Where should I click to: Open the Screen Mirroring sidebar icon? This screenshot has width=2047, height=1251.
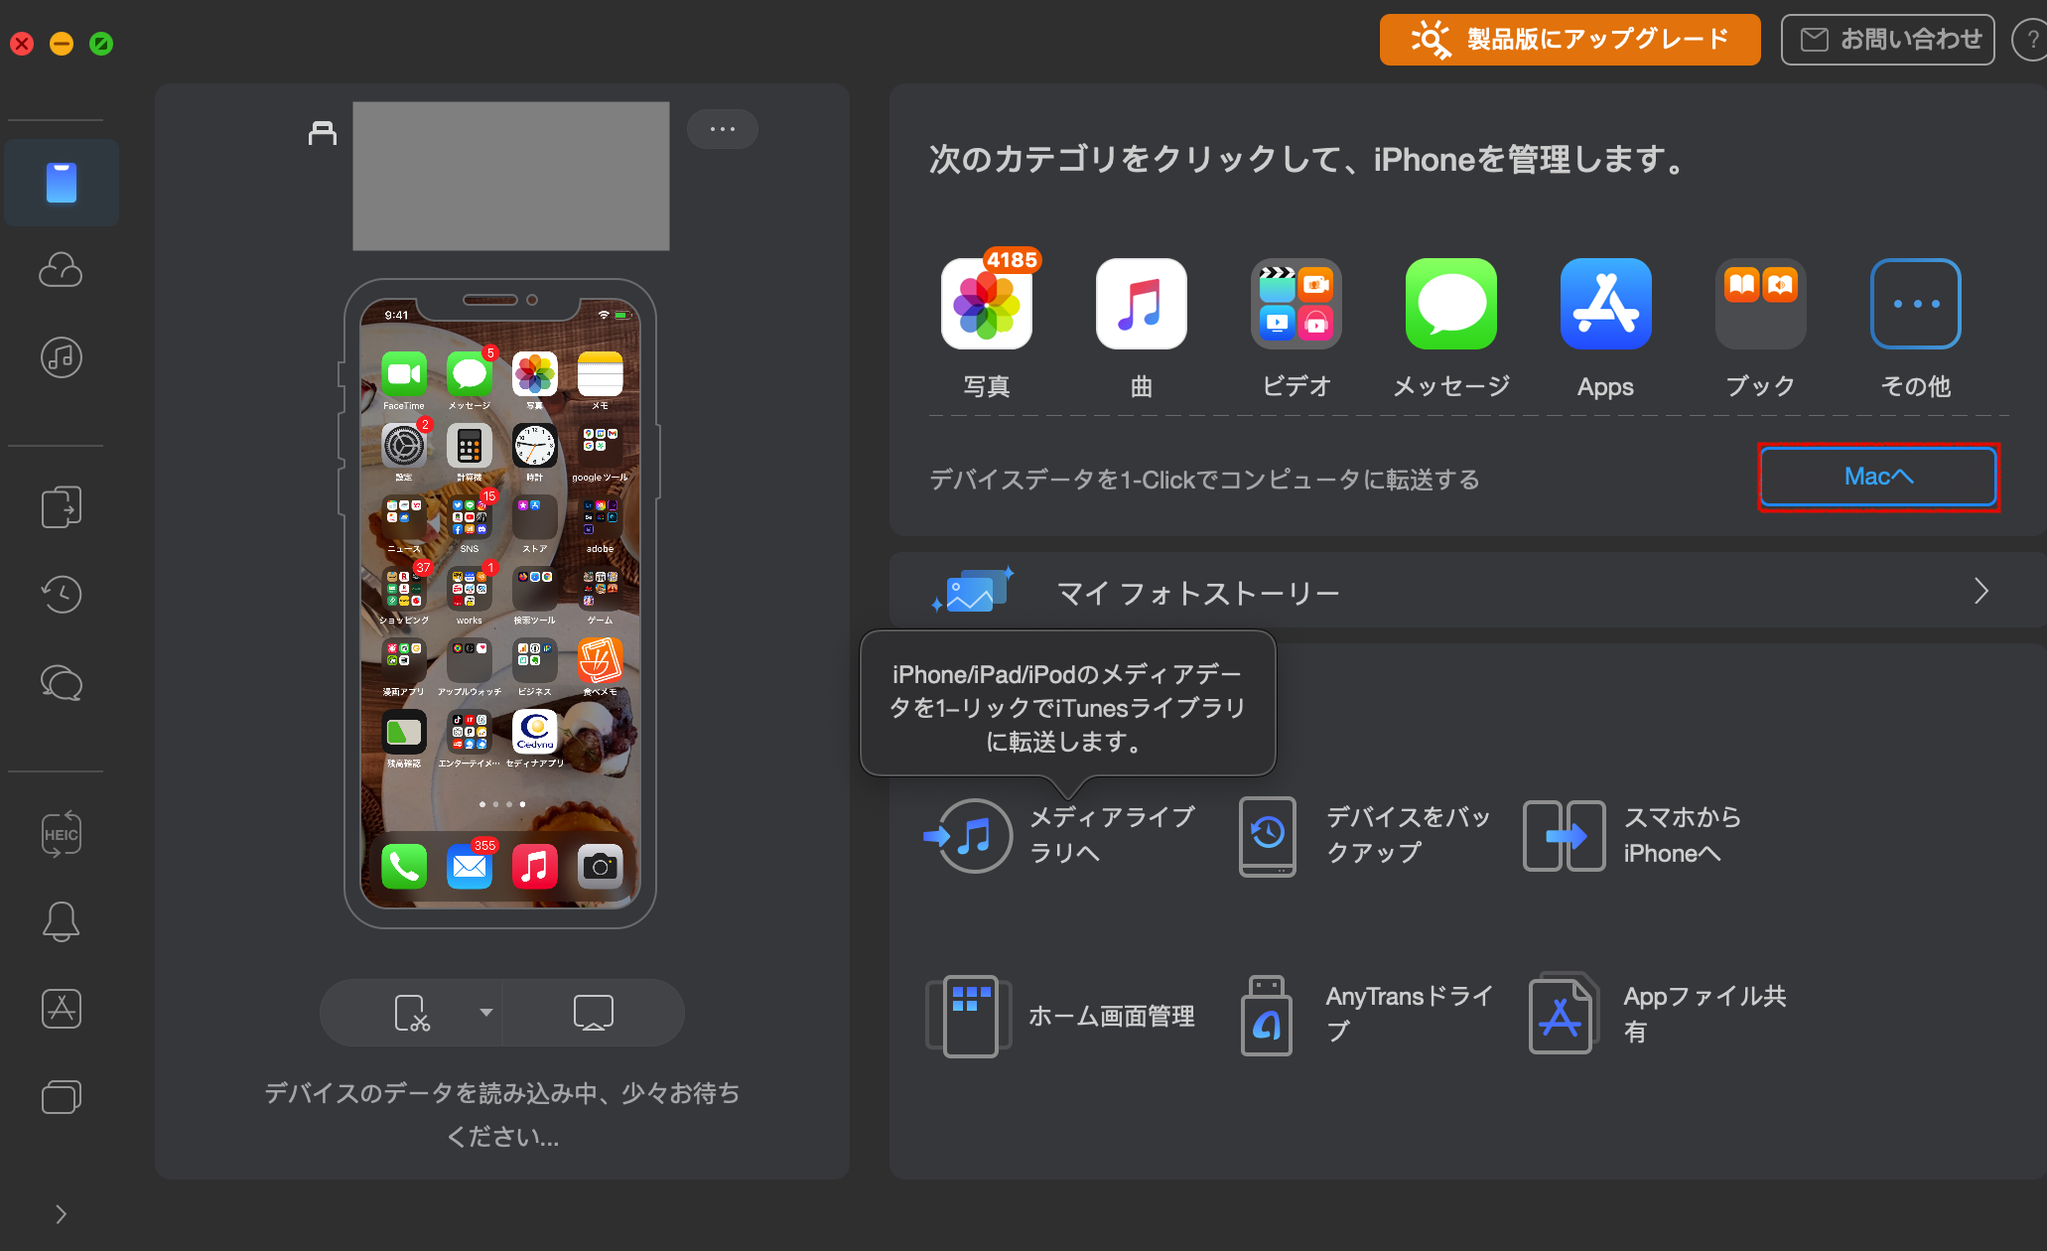62,1096
